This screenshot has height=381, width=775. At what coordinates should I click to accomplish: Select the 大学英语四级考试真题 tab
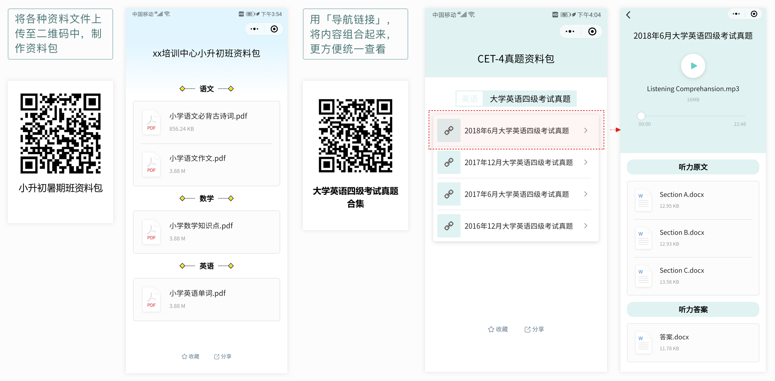tap(530, 99)
